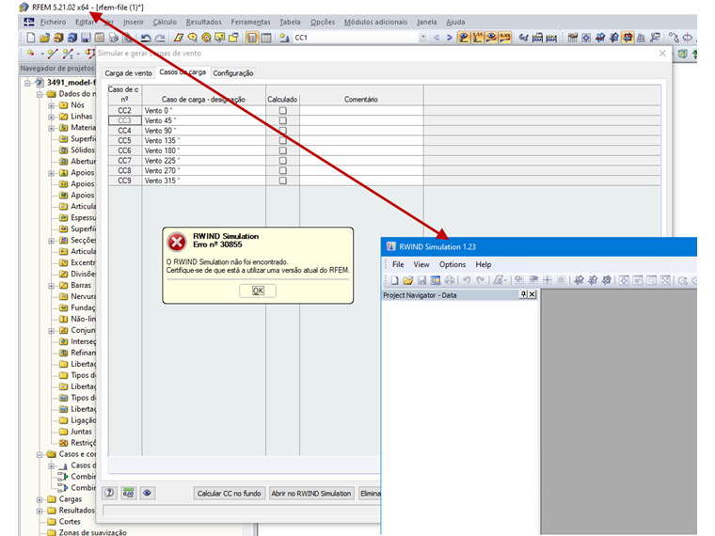Go to previous load case arrow
The width and height of the screenshot is (715, 536).
coord(437,38)
